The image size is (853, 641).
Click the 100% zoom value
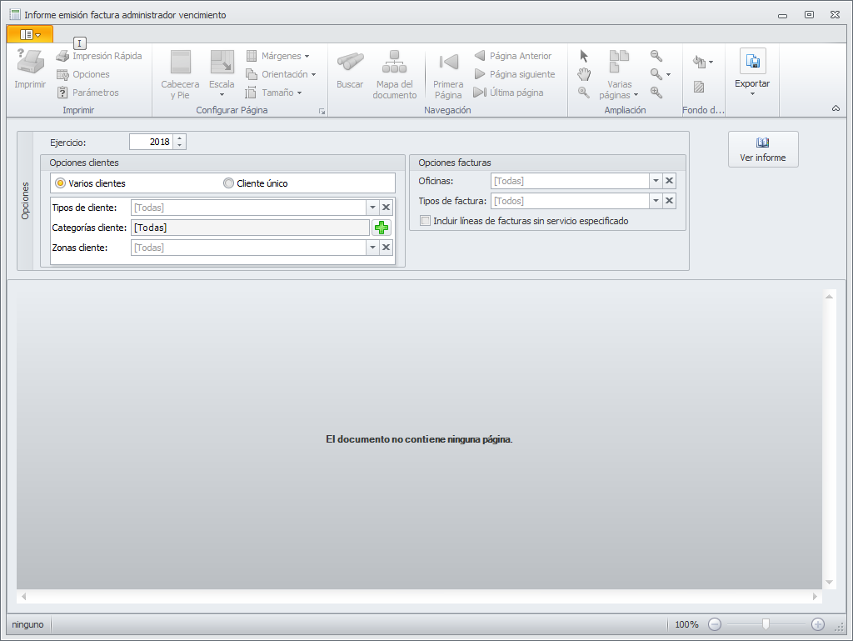[x=686, y=624]
